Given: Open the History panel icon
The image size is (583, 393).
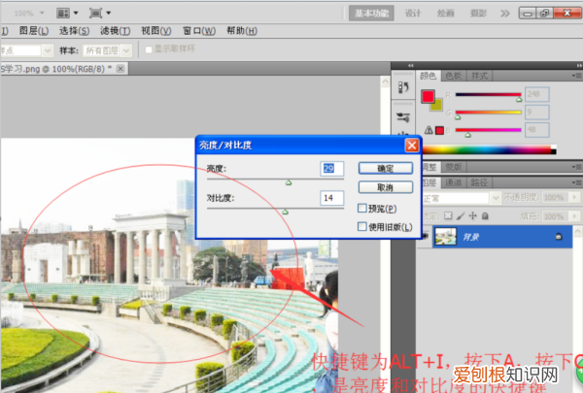Looking at the screenshot, I should tap(403, 87).
